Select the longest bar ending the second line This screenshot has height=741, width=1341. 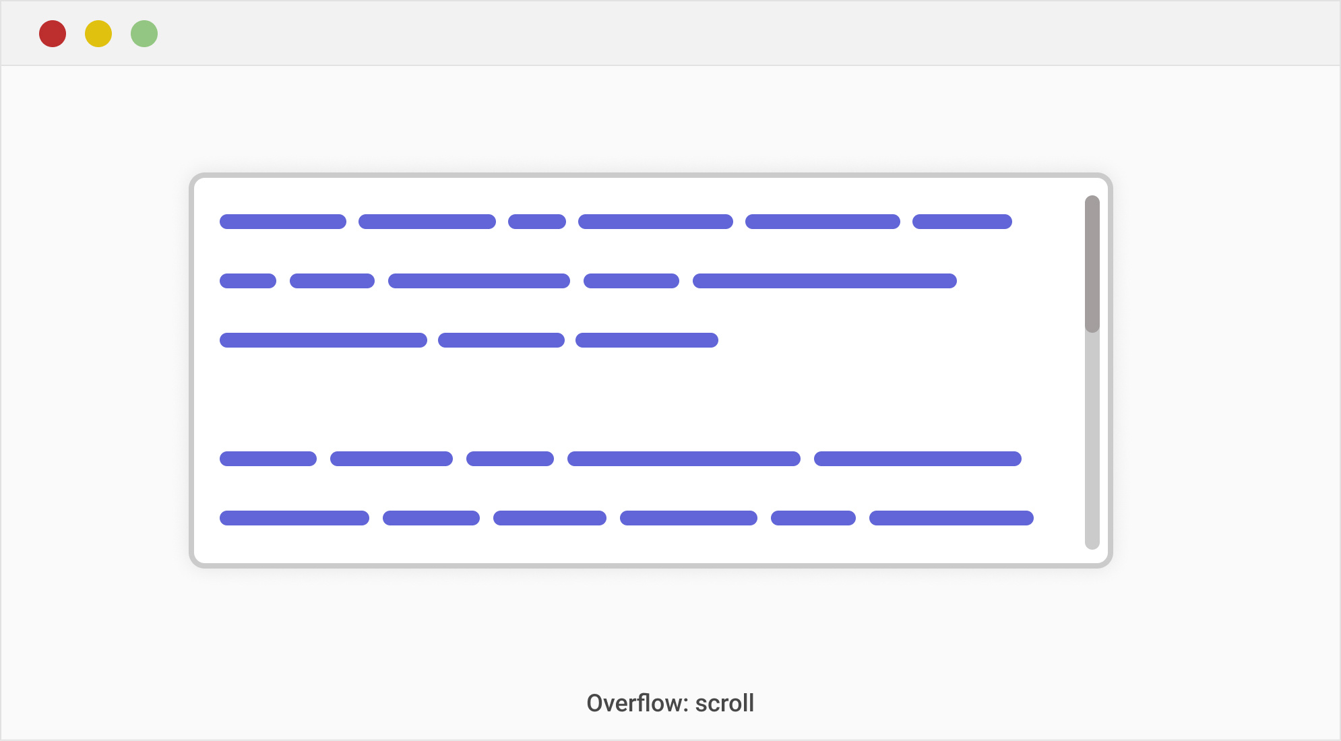[x=824, y=281]
